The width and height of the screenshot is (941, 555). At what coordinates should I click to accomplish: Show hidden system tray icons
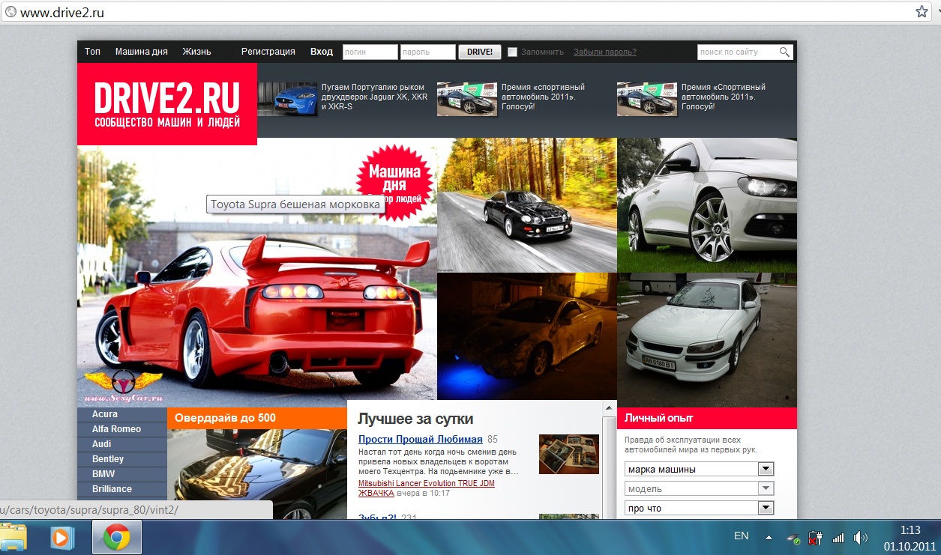point(769,537)
